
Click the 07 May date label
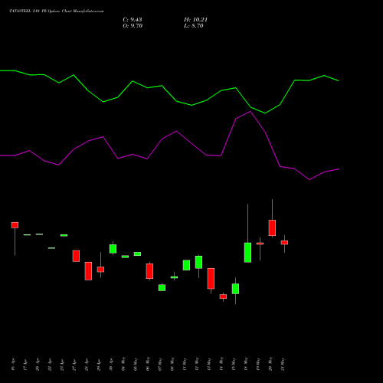[160, 364]
